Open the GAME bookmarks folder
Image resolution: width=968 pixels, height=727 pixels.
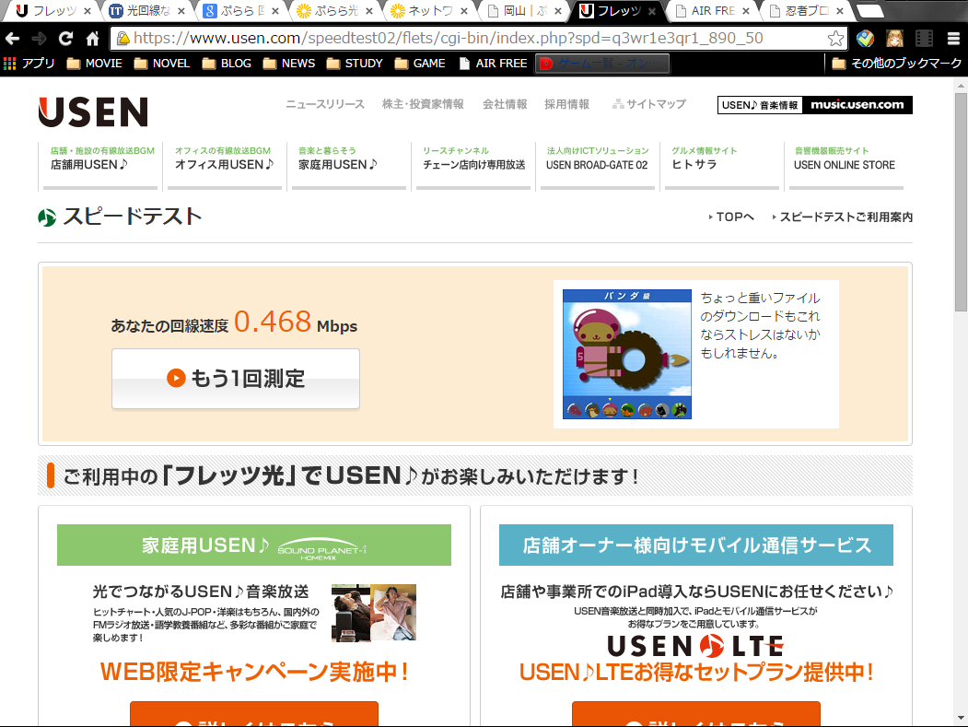click(420, 63)
